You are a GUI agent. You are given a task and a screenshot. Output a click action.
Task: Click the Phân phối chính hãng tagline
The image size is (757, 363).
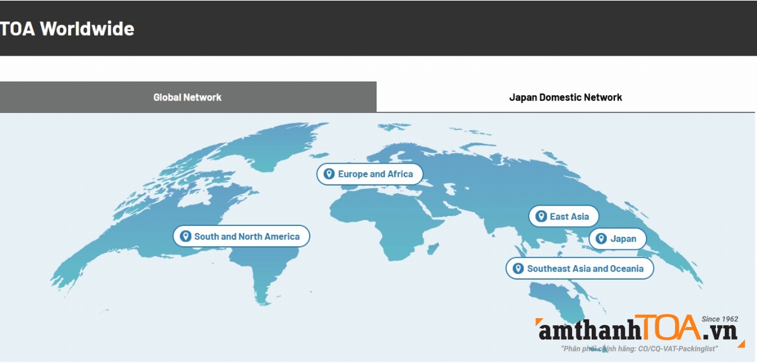click(639, 348)
